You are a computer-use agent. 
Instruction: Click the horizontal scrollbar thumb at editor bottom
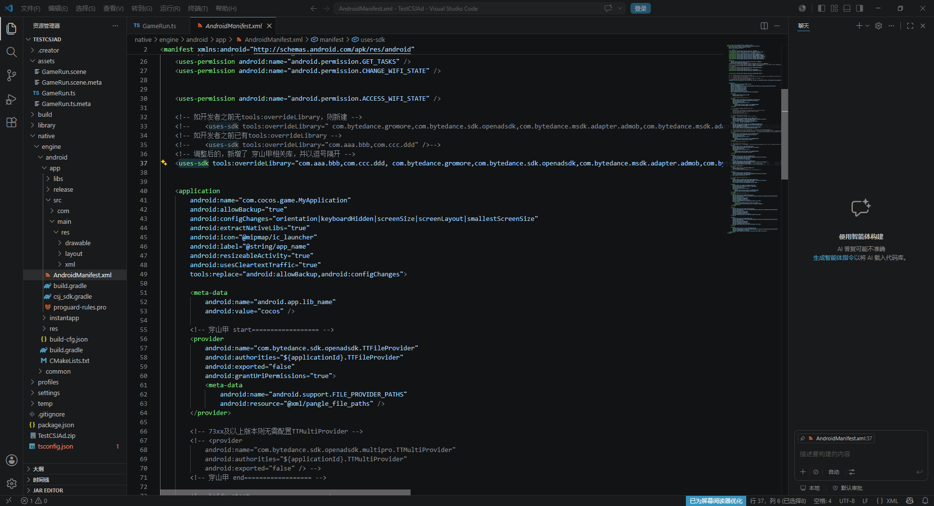[x=285, y=492]
